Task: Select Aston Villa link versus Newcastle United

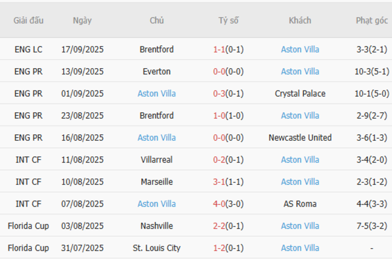Action: pos(157,138)
